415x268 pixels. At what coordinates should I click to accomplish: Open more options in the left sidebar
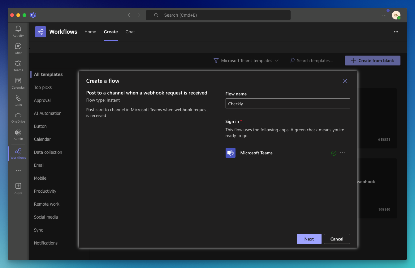[18, 171]
